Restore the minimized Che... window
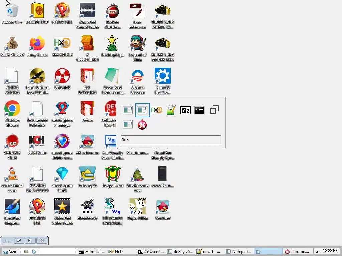 pyautogui.click(x=19, y=241)
